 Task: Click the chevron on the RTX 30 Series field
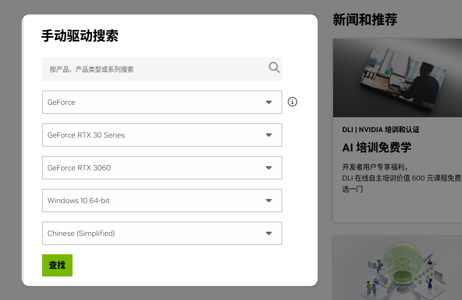(268, 135)
